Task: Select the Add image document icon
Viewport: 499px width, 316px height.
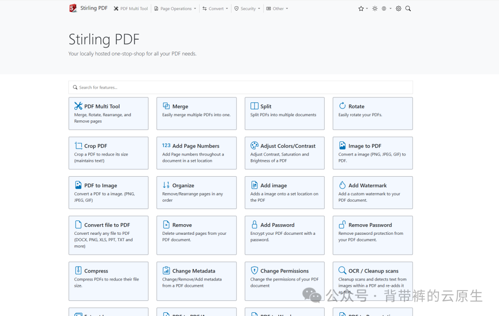Action: click(x=254, y=185)
